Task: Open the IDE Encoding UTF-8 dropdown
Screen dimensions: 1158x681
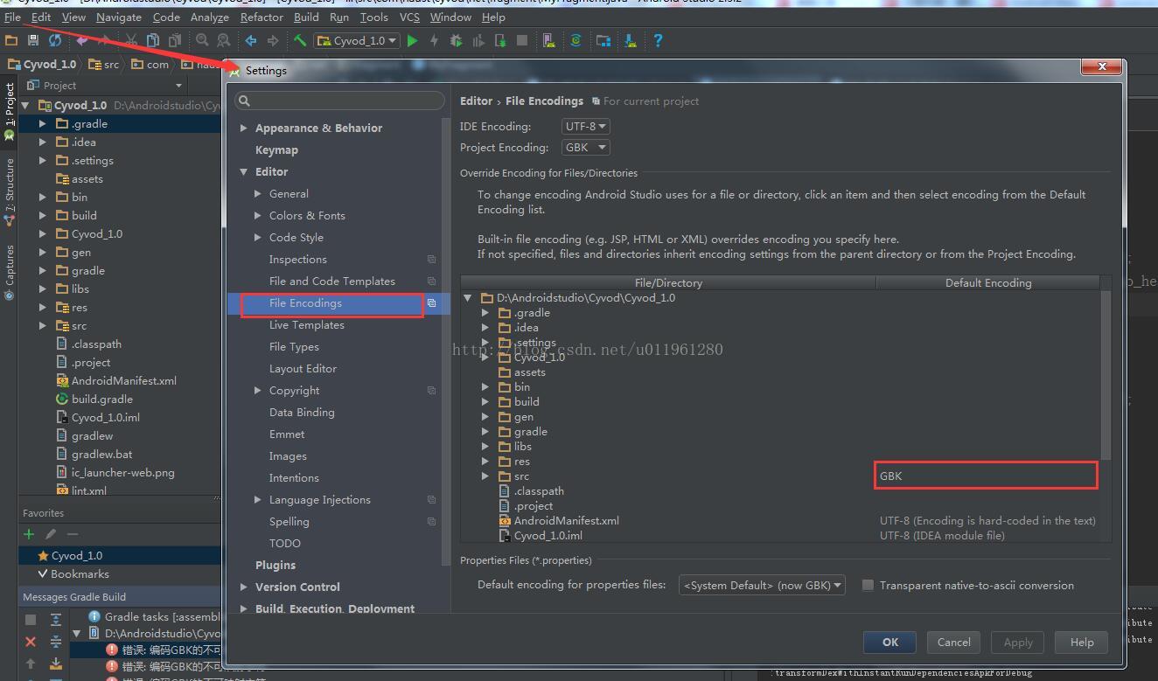Action: 586,127
